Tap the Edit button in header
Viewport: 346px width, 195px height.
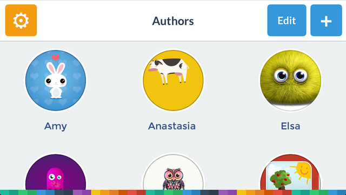click(x=287, y=21)
